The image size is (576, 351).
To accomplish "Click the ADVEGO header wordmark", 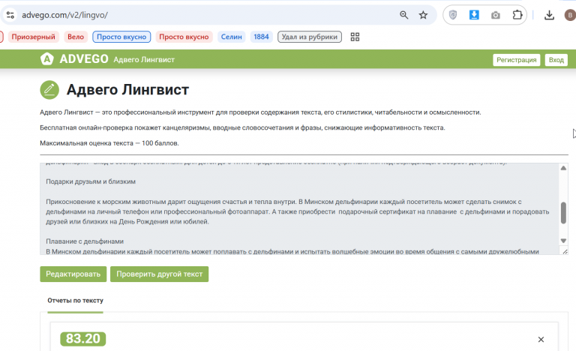I will tap(84, 58).
